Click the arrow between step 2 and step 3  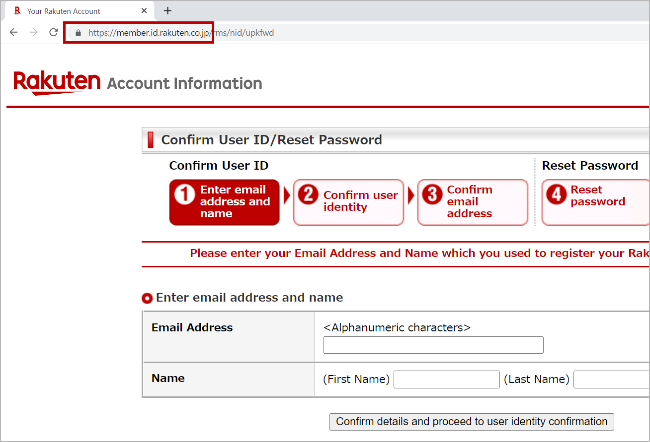tap(411, 195)
